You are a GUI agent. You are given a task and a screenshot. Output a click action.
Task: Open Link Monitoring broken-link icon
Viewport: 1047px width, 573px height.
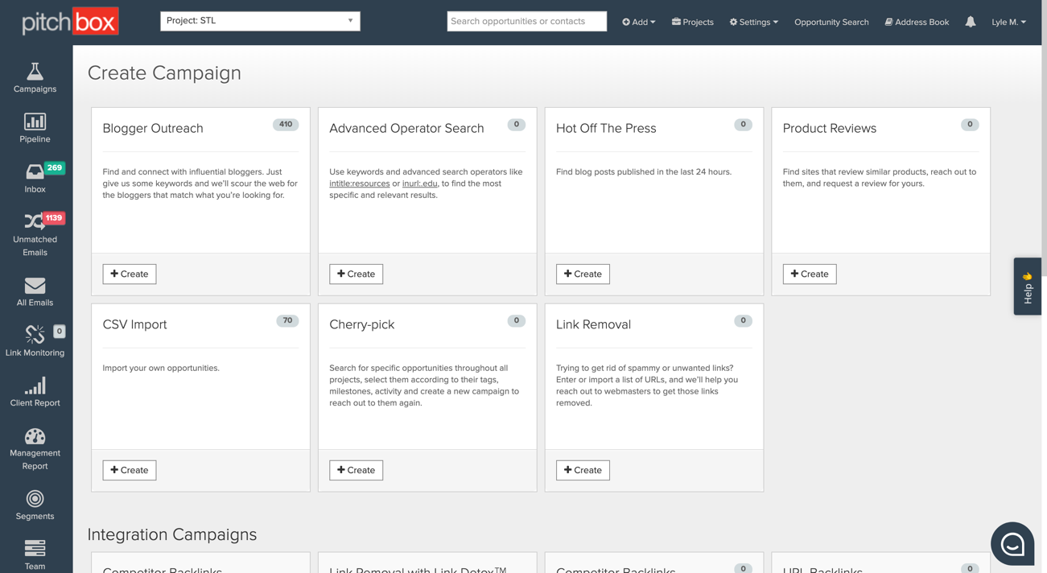coord(35,334)
